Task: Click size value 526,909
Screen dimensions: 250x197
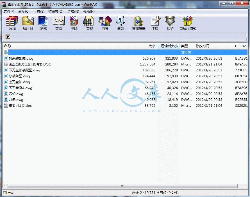Action: pyautogui.click(x=149, y=58)
